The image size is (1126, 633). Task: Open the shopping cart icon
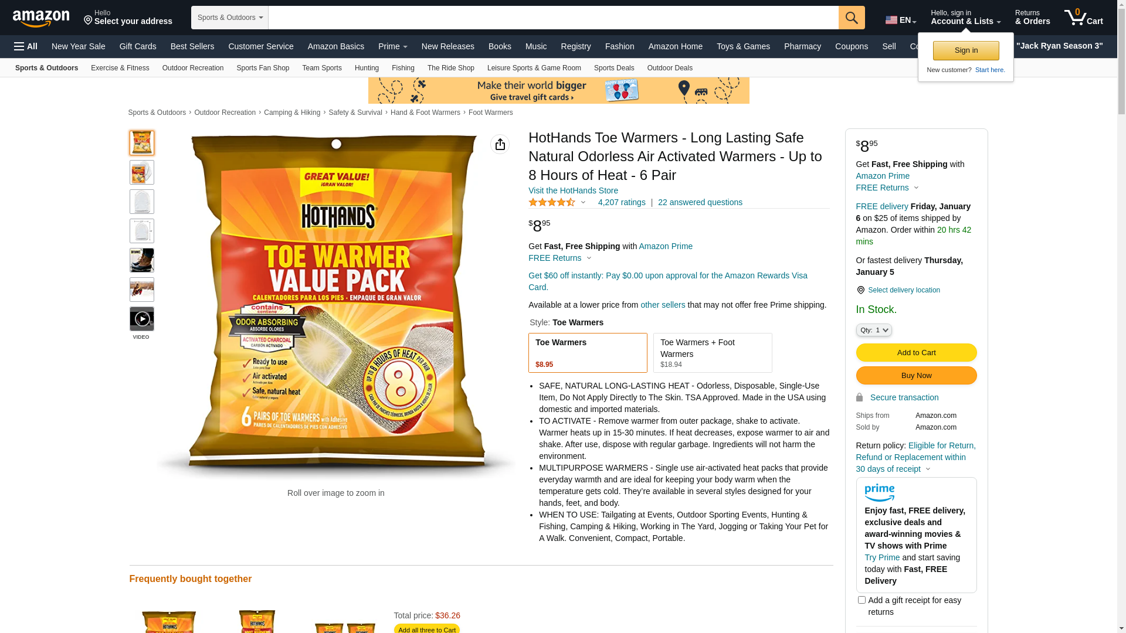(x=1083, y=18)
